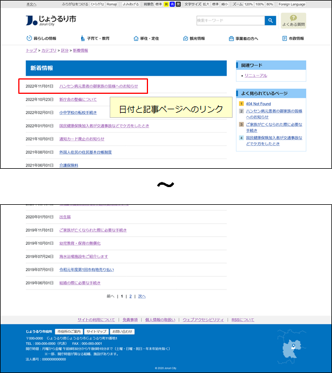Click リニューアル related keyword link
This screenshot has height=373, width=332.
[x=255, y=76]
